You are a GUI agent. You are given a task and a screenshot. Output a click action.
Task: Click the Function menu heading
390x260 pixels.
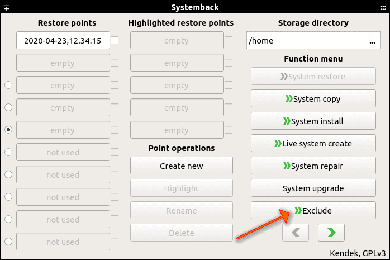313,59
